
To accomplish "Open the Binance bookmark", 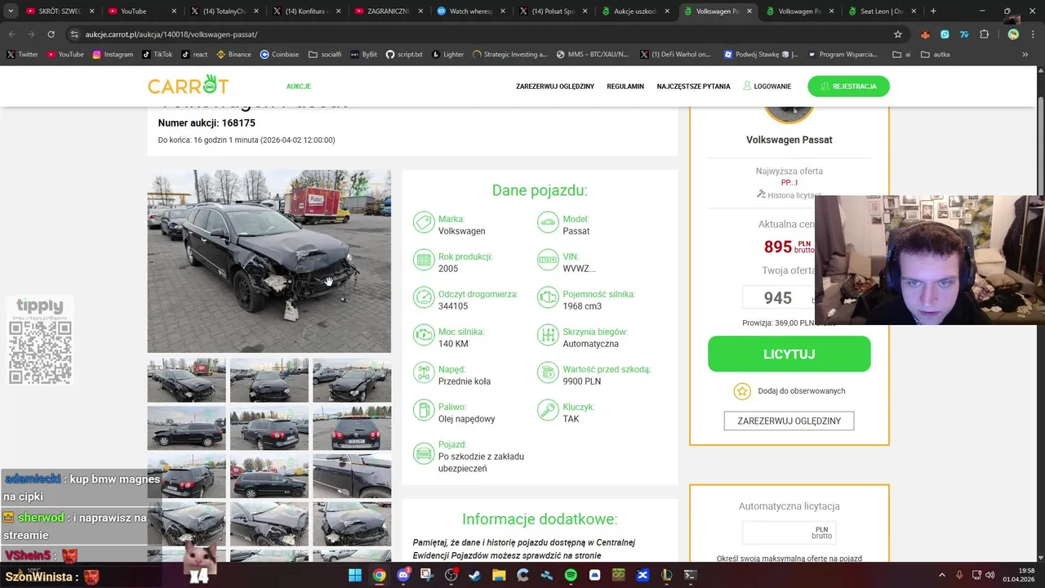I will pos(233,55).
